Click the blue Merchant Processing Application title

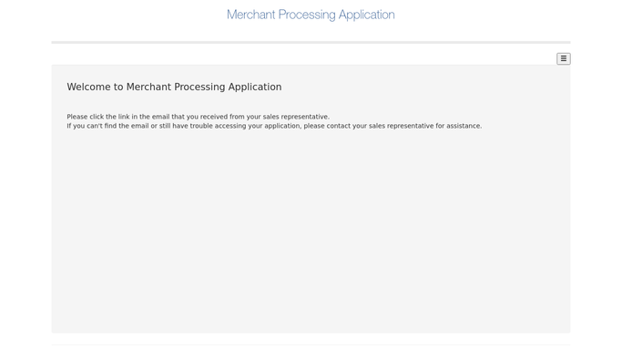311,15
